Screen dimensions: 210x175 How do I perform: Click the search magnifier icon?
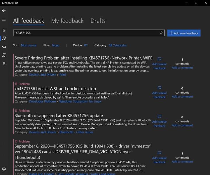[x=161, y=33]
